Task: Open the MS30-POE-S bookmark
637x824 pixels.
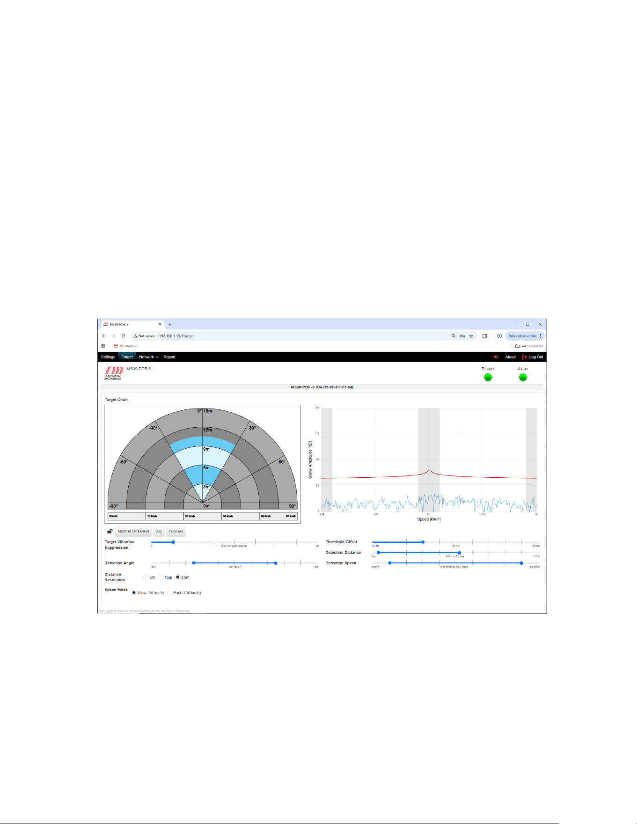Action: point(126,346)
